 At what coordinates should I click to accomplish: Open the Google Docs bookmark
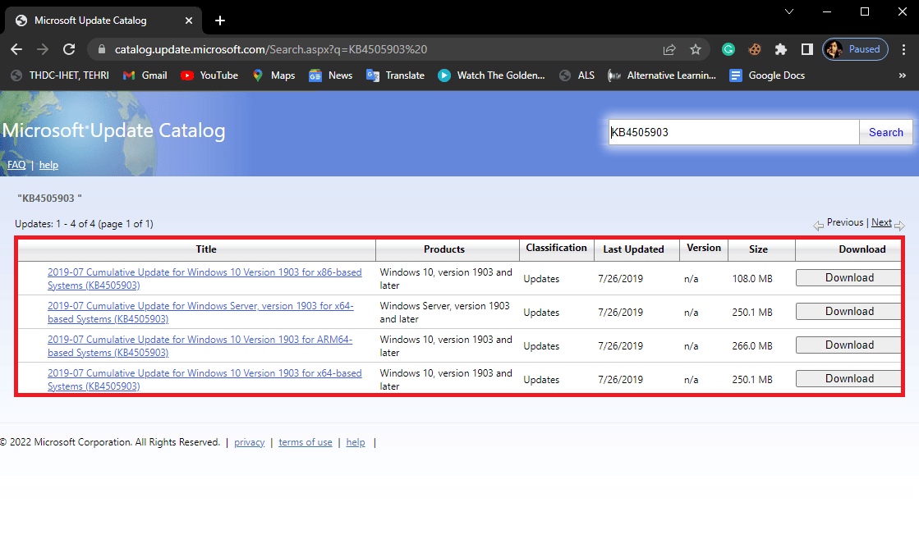point(767,75)
